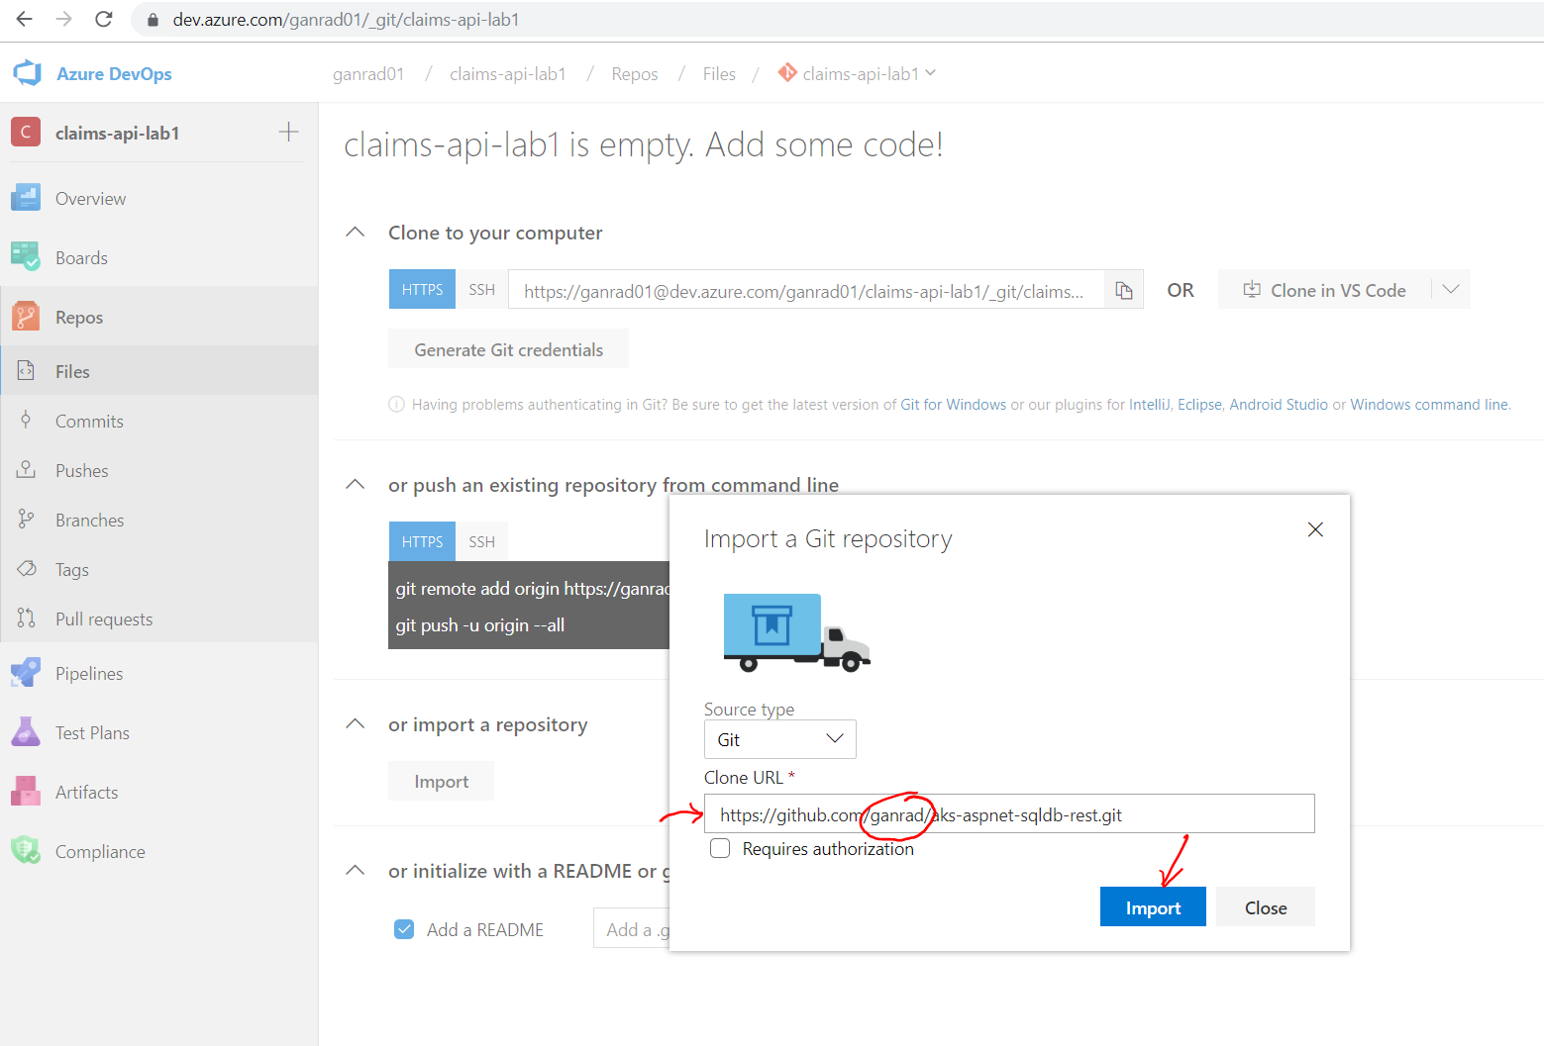Click the Commits icon in sidebar
Viewport: 1544px width, 1046px height.
tap(26, 420)
